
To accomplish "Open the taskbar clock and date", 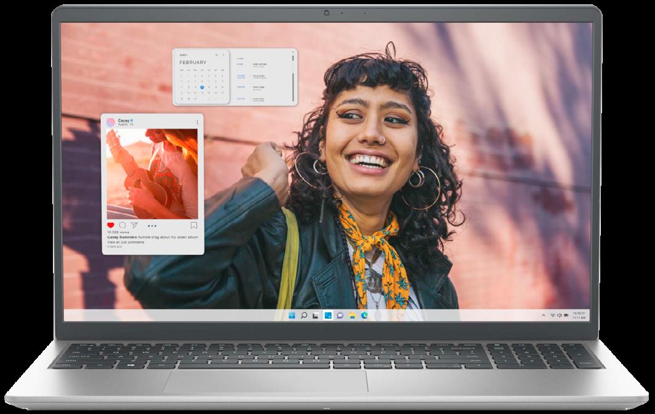I will coord(579,316).
